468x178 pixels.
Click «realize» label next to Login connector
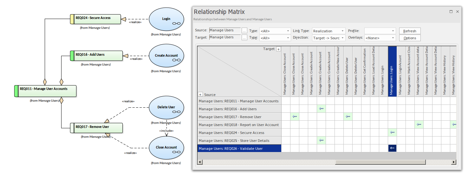pos(135,22)
